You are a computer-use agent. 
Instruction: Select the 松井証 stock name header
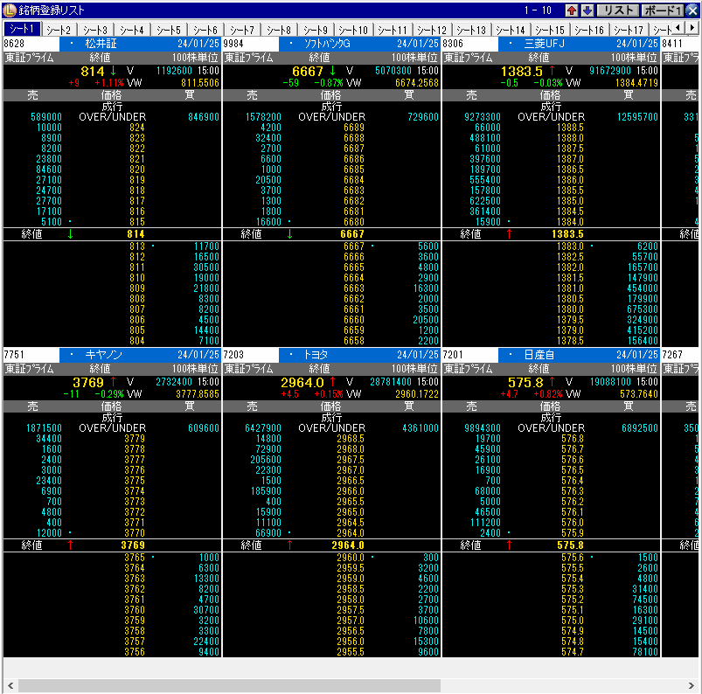(101, 44)
